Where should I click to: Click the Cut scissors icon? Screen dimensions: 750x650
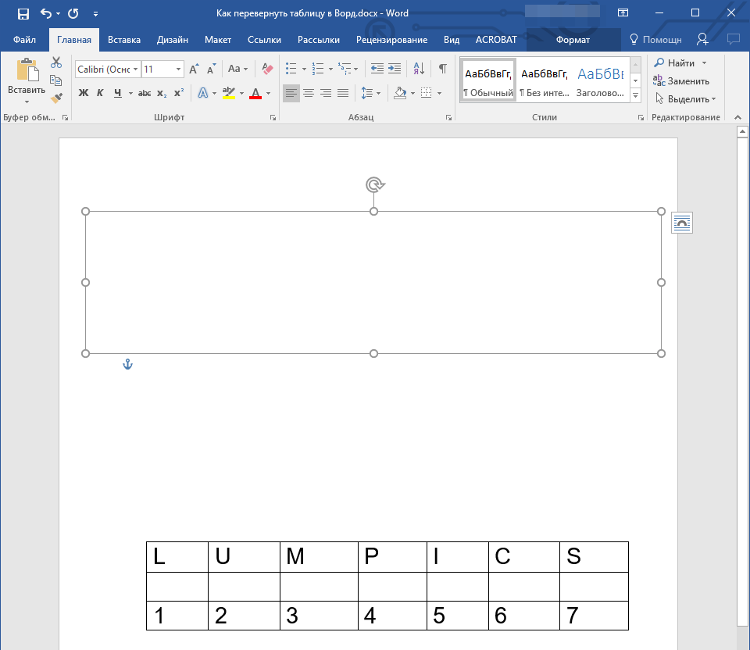coord(56,62)
